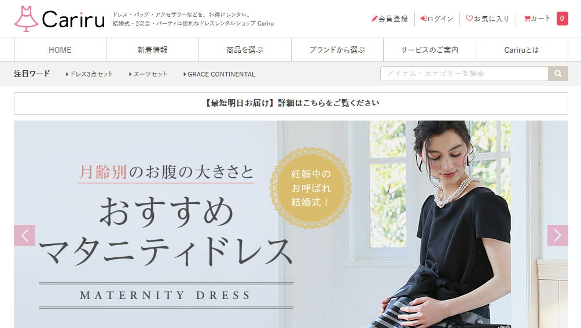The width and height of the screenshot is (581, 328).
Task: Expand サービスのご案内 navigation menu
Action: click(x=429, y=50)
